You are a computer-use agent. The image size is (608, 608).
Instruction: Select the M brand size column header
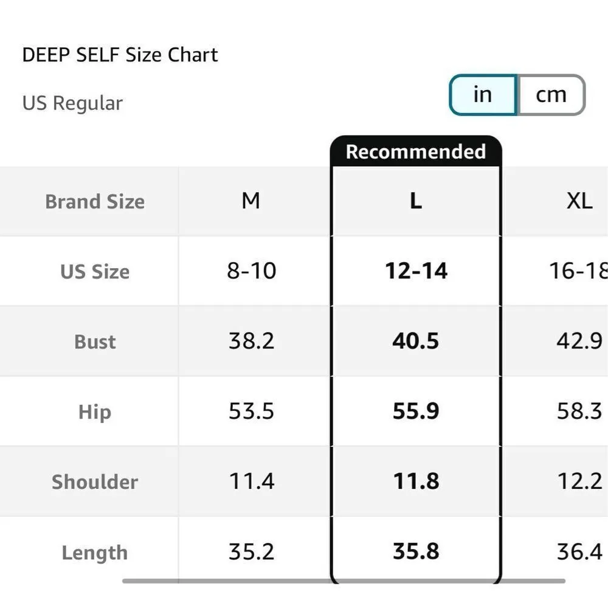point(251,201)
